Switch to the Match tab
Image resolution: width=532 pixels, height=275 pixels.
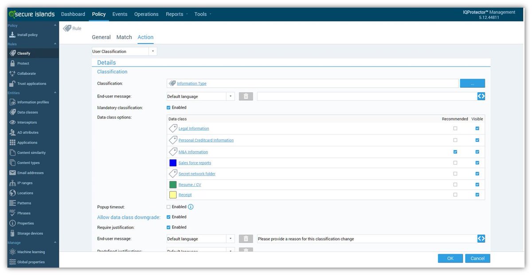pyautogui.click(x=124, y=37)
